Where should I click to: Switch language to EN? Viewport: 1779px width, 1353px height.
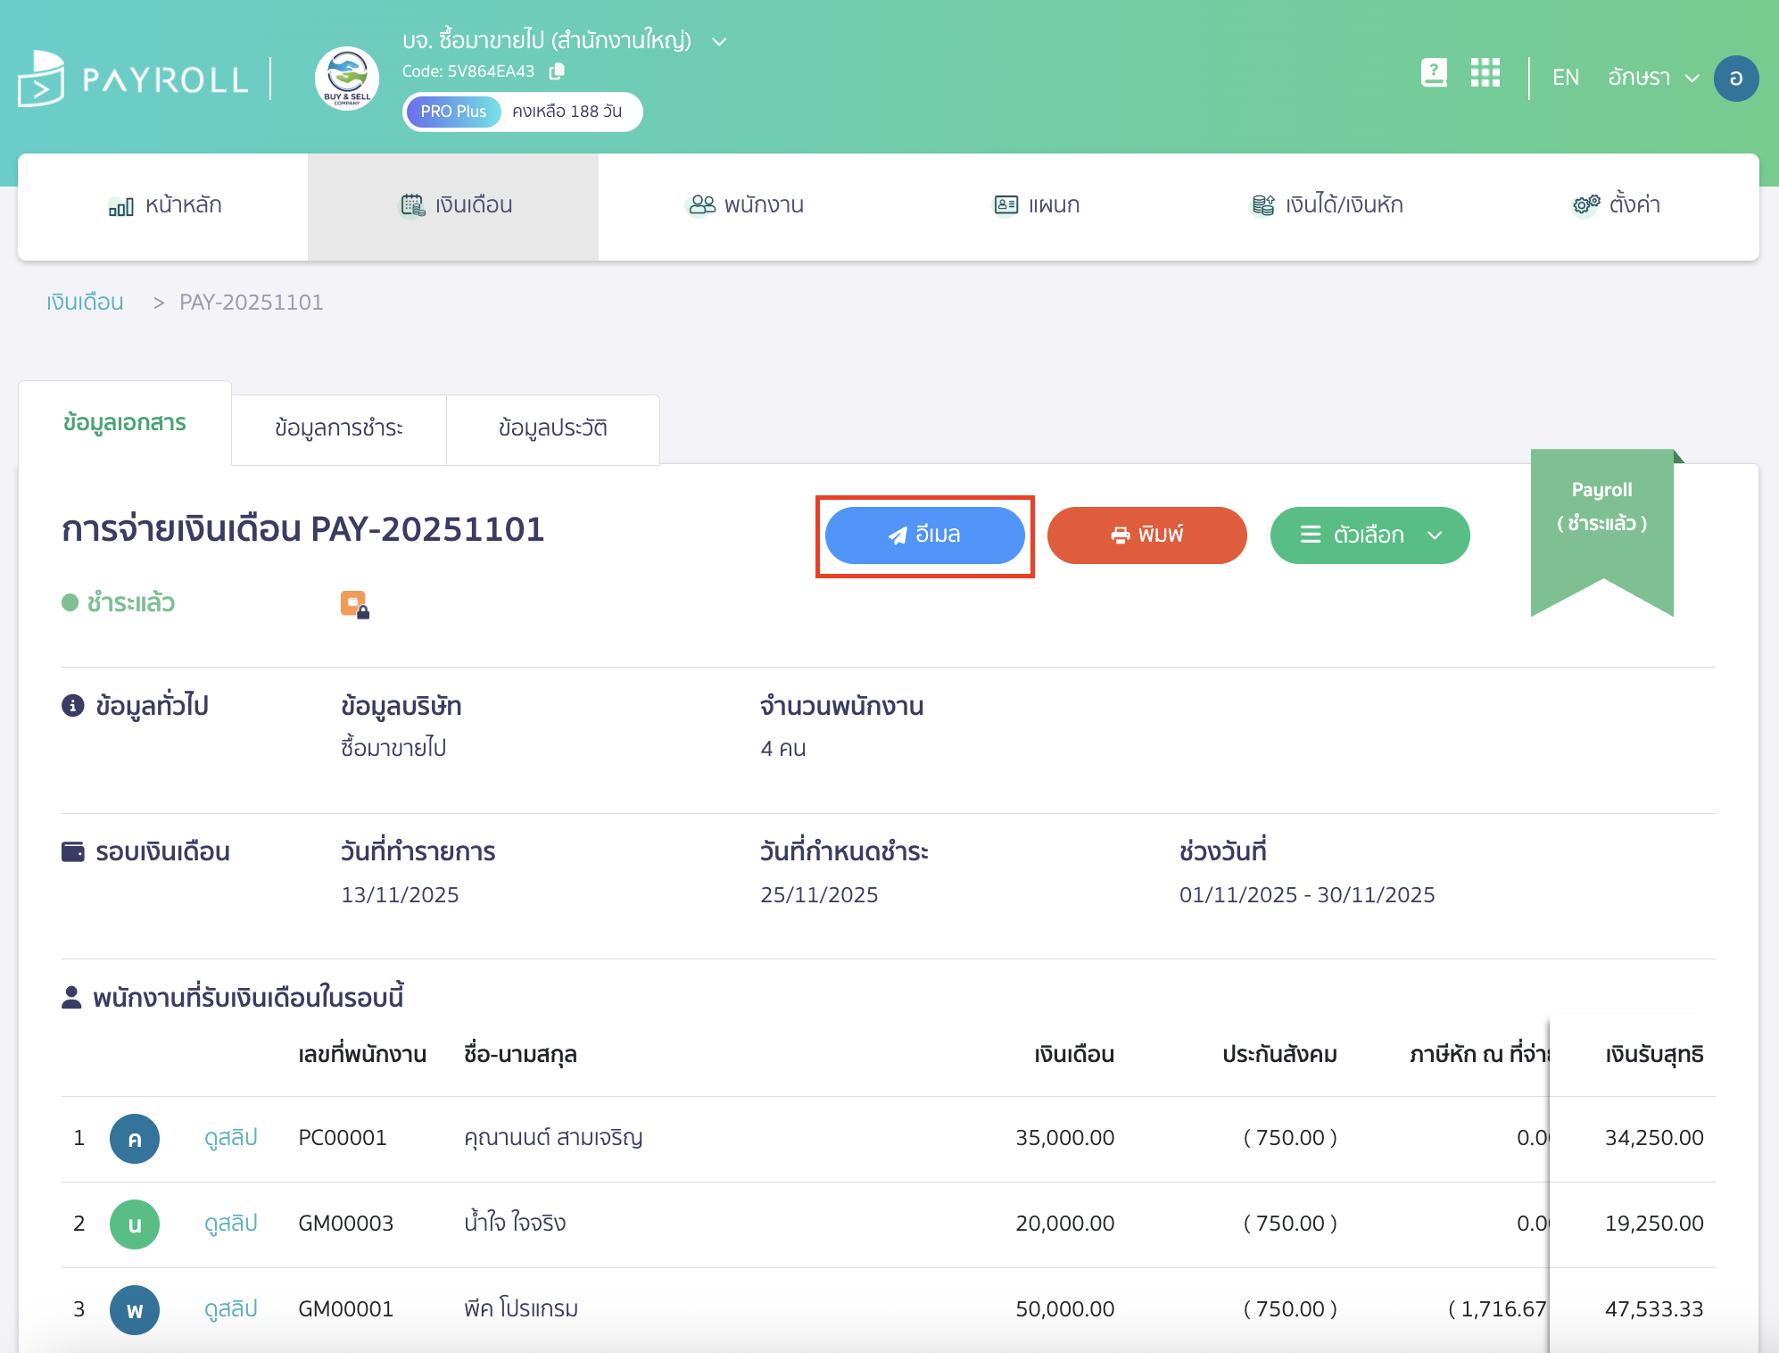(1565, 79)
